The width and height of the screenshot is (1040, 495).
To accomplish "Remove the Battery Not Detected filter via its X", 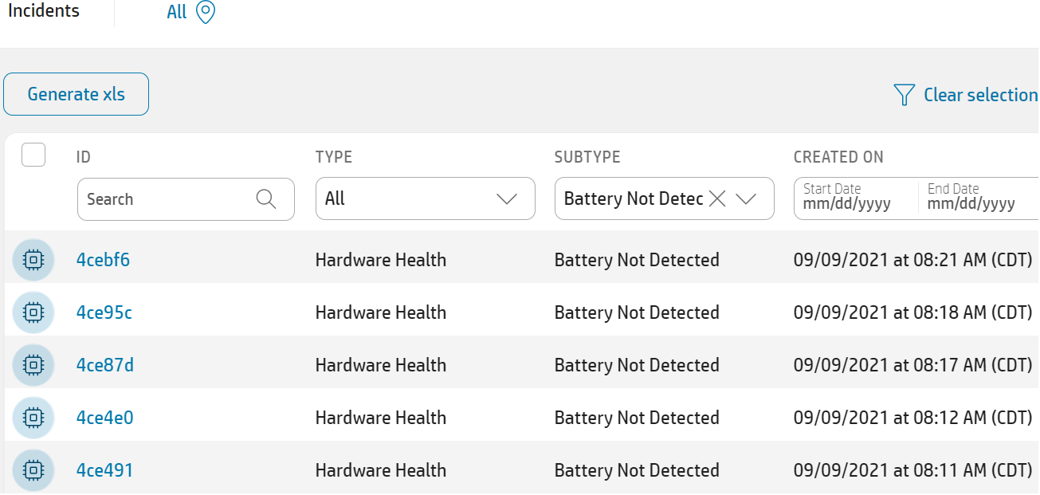I will [716, 198].
